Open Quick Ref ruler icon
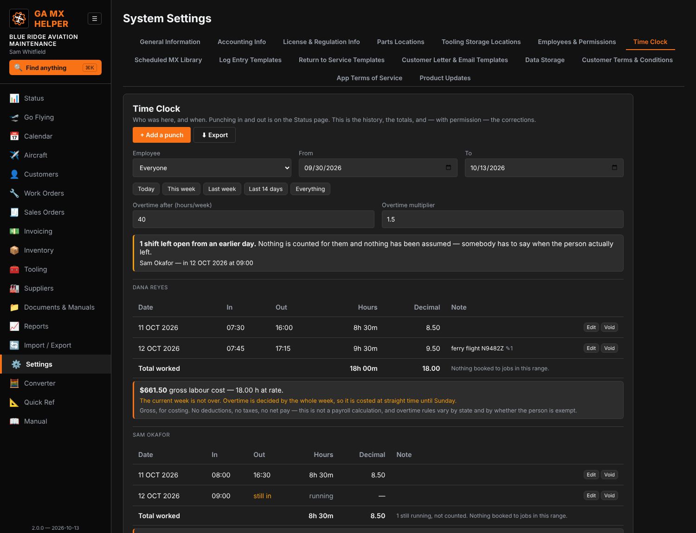This screenshot has height=533, width=696. 14,402
